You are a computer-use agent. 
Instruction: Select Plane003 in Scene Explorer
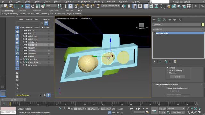pos(32,57)
